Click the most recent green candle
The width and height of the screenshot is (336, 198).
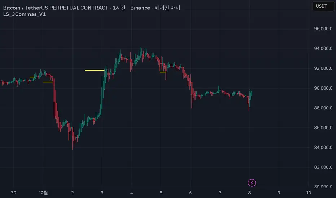coord(251,93)
